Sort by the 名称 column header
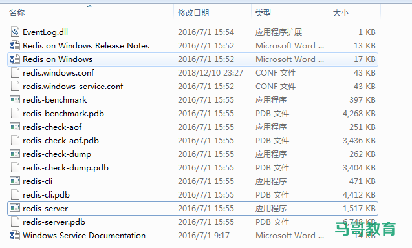The image size is (412, 248). click(x=17, y=13)
